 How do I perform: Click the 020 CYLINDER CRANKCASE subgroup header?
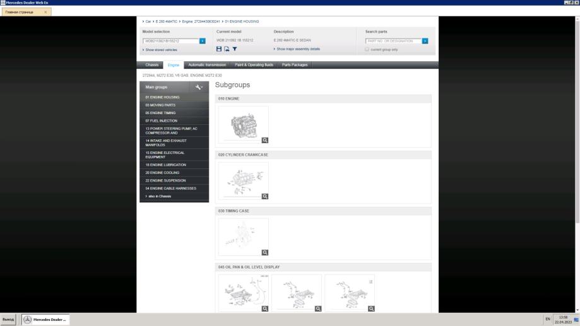coord(323,155)
